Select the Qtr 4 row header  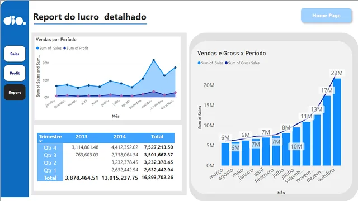[50, 147]
